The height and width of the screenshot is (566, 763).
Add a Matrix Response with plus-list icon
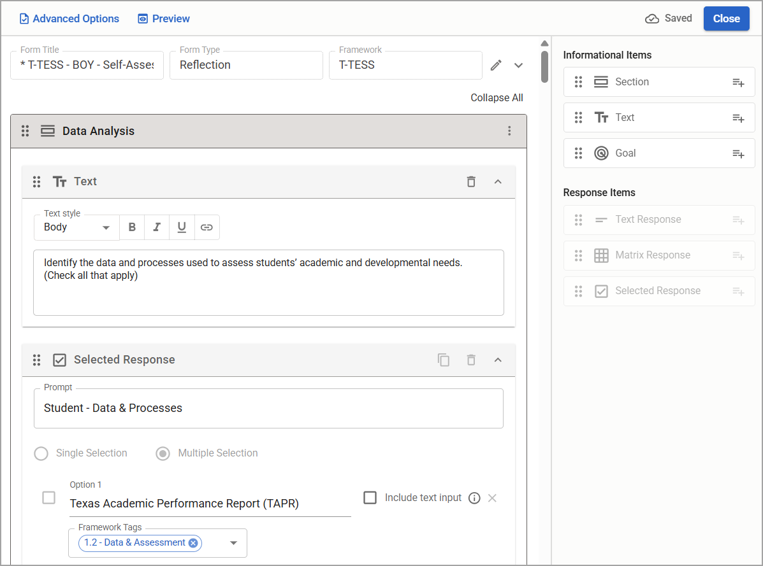738,256
